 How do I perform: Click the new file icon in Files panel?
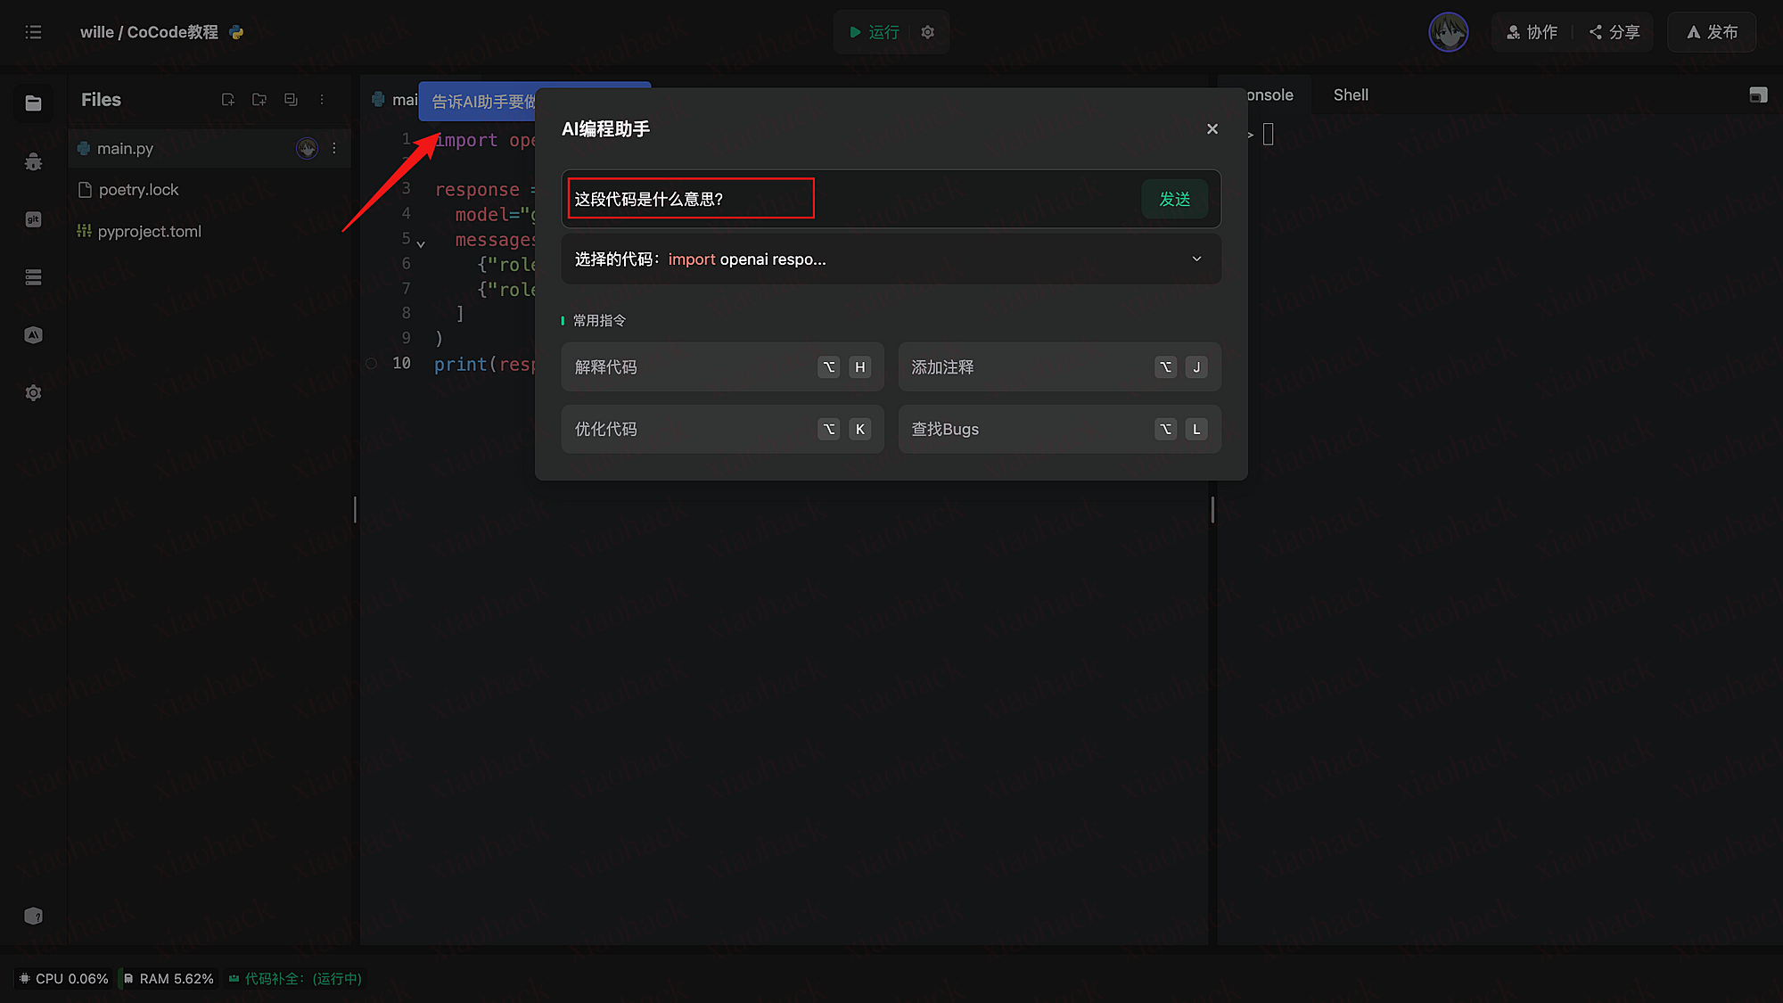point(228,100)
